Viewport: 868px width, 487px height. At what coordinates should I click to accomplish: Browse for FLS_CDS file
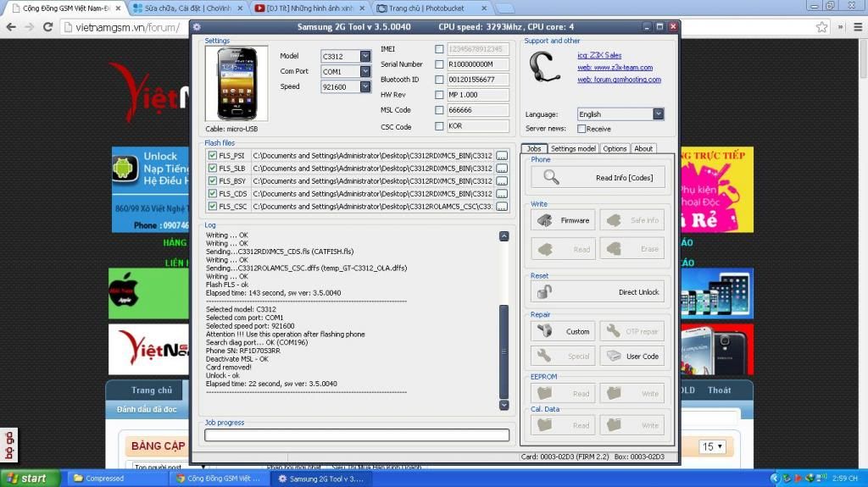click(x=502, y=194)
